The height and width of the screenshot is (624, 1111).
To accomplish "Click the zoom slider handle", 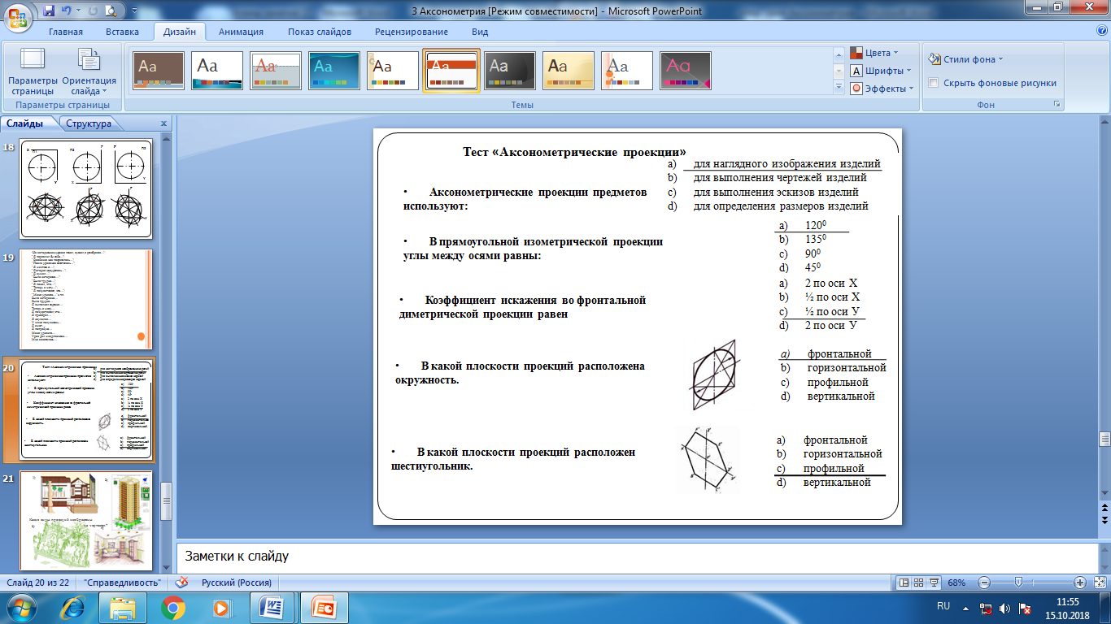I will [1018, 583].
